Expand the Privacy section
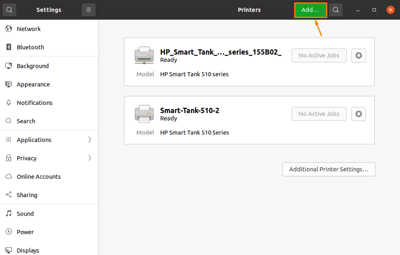The image size is (400, 255). (90, 158)
